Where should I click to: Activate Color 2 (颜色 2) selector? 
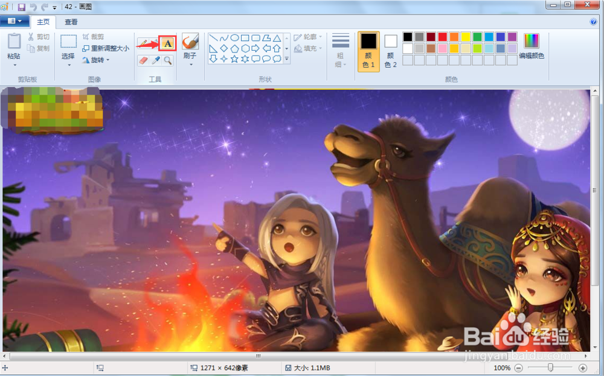point(391,51)
